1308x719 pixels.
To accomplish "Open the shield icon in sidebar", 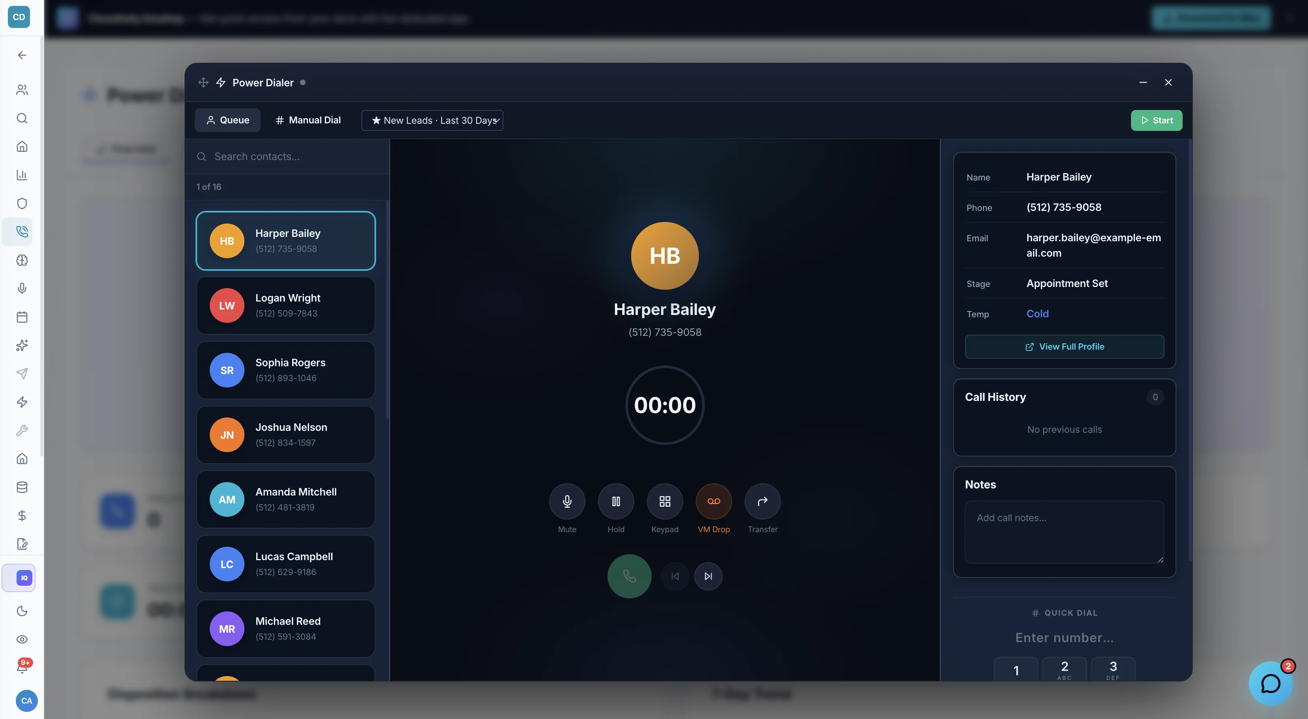I will tap(22, 204).
